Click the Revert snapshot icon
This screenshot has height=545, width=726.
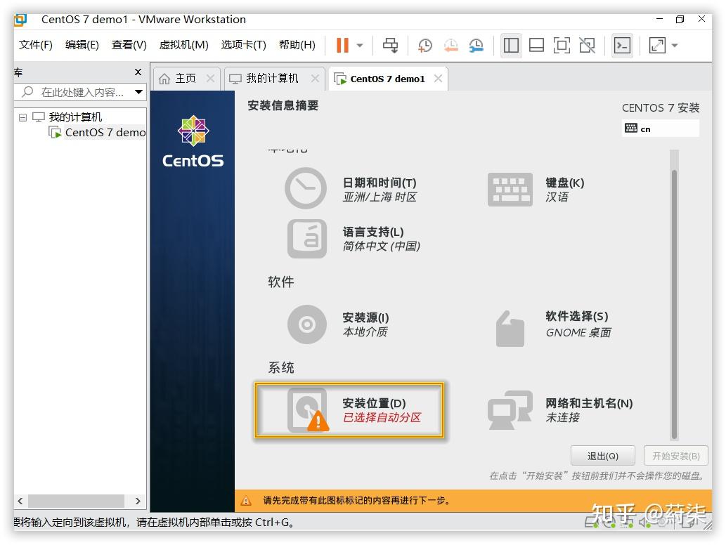pyautogui.click(x=450, y=45)
